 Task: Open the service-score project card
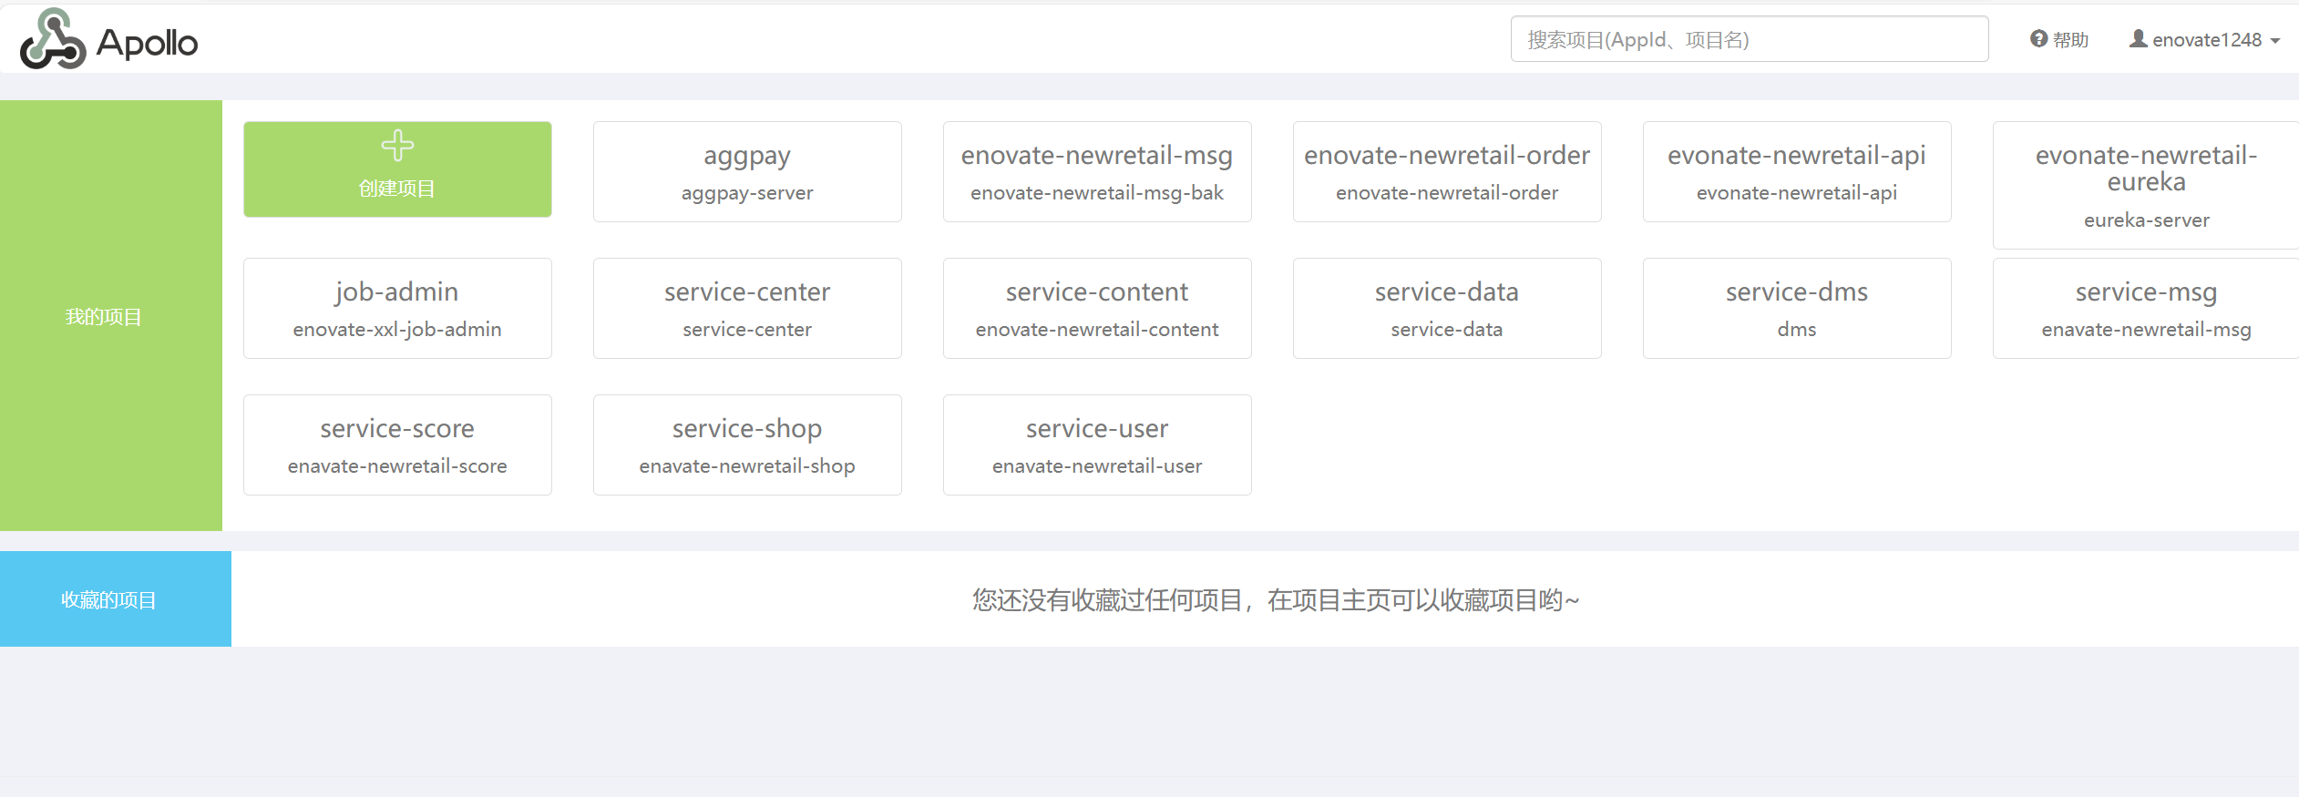(x=397, y=444)
